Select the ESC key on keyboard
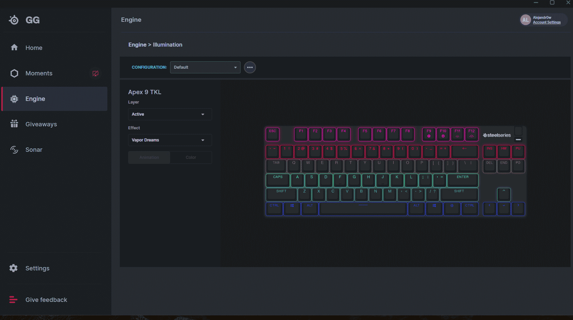The height and width of the screenshot is (320, 573). (x=273, y=134)
